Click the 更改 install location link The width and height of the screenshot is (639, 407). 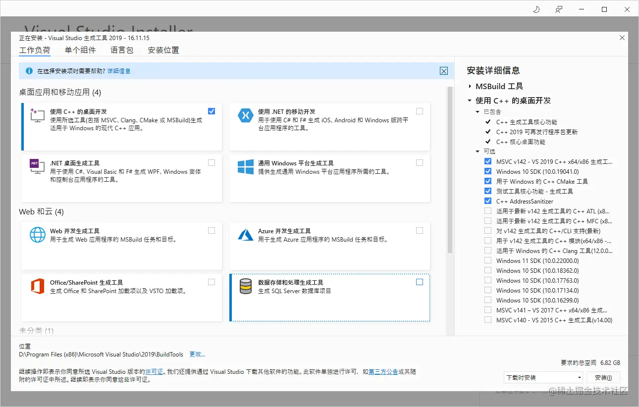pyautogui.click(x=197, y=354)
